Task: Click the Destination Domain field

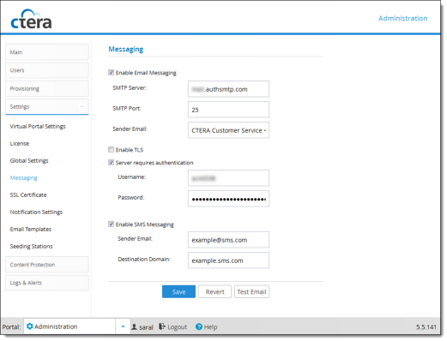Action: tap(228, 260)
